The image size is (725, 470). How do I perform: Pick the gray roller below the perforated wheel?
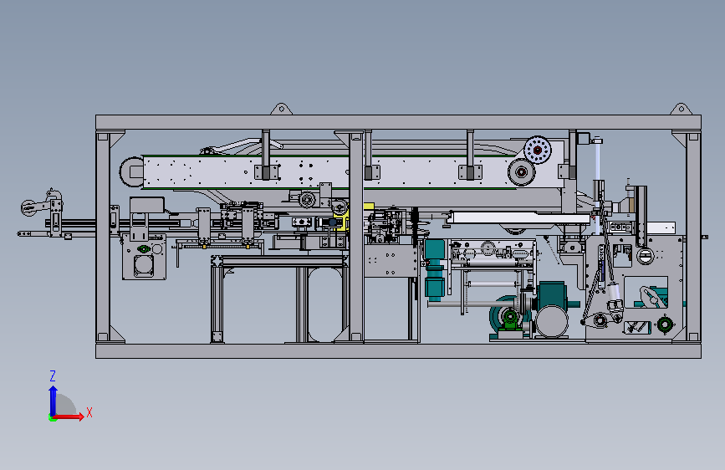(522, 172)
